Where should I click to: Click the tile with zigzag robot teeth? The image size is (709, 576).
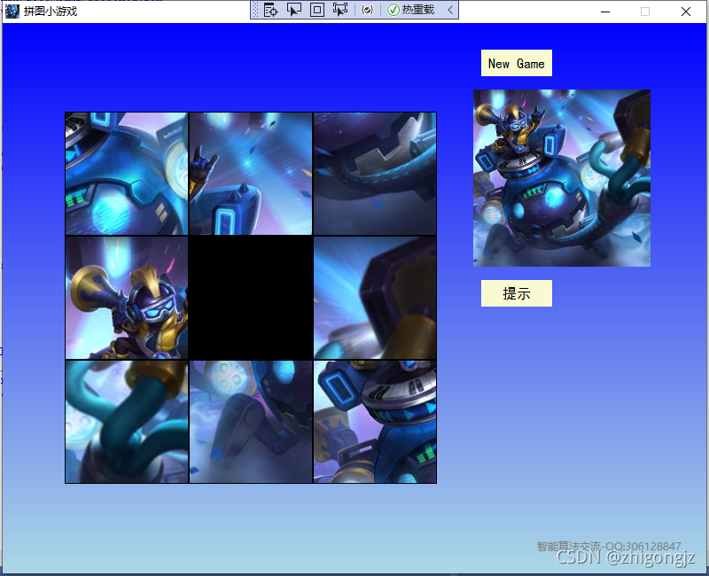[x=375, y=174]
